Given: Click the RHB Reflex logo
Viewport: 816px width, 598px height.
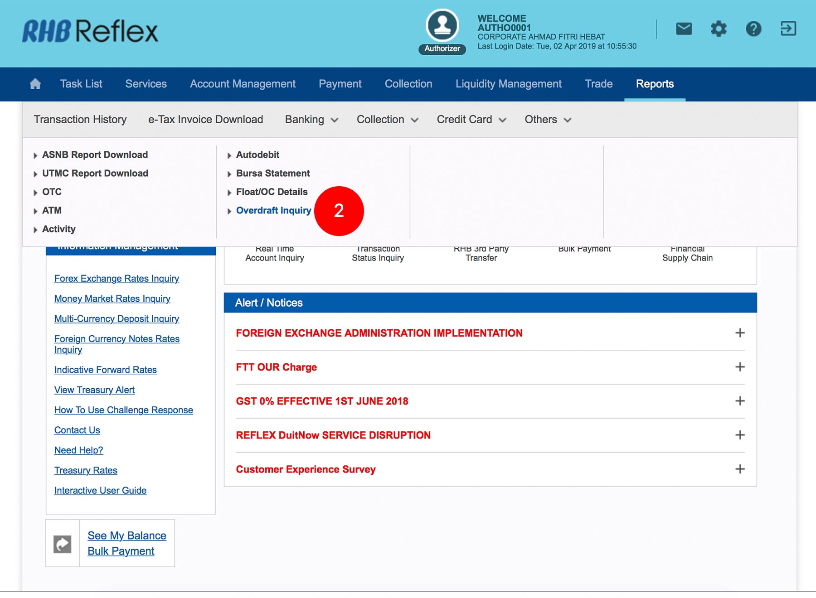Looking at the screenshot, I should (x=90, y=31).
